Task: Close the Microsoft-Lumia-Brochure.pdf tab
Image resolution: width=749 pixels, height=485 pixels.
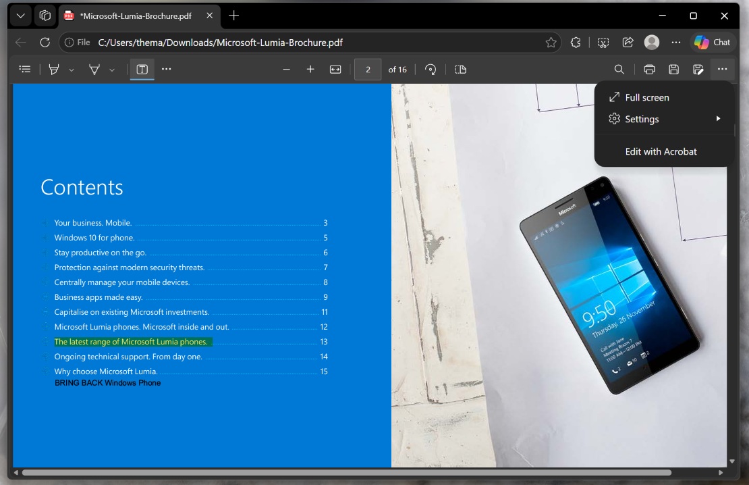Action: coord(210,16)
